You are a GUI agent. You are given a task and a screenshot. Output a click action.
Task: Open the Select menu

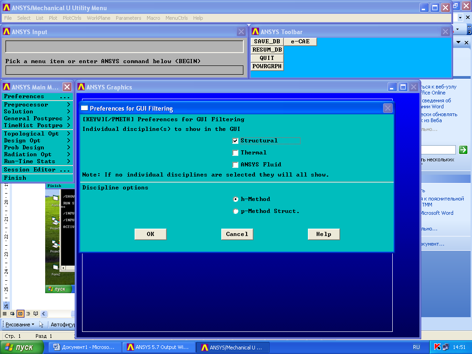(x=24, y=18)
